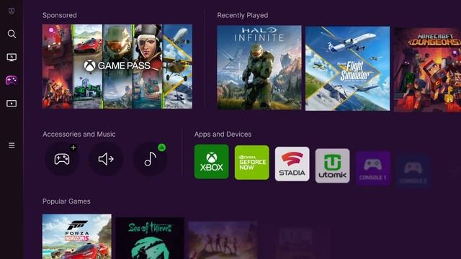461x259 pixels.
Task: Open the hamburger menu in sidebar
Action: [12, 145]
